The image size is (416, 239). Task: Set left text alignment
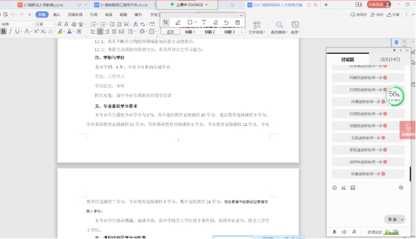tap(93, 32)
